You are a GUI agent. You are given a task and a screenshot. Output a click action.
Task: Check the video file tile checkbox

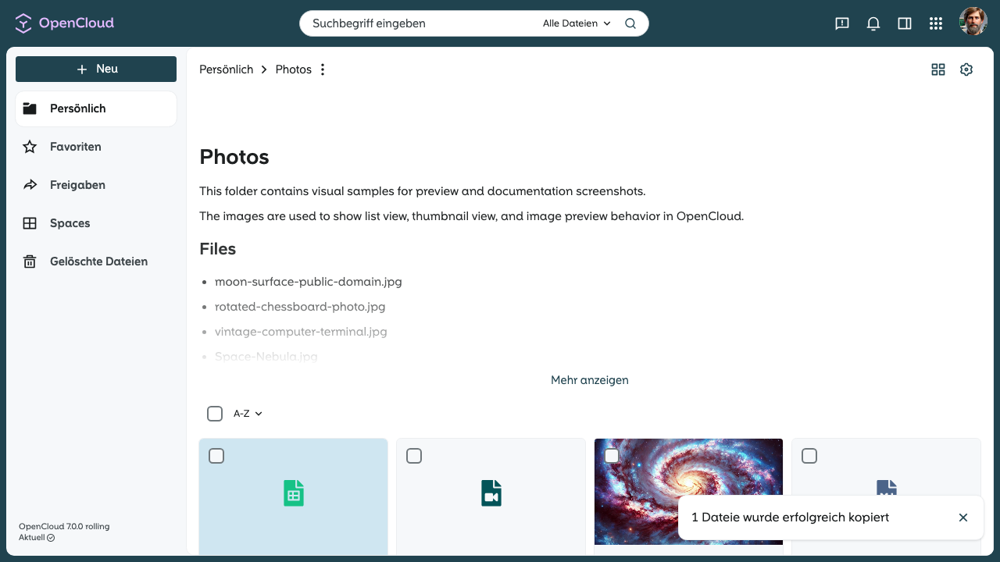click(x=414, y=456)
